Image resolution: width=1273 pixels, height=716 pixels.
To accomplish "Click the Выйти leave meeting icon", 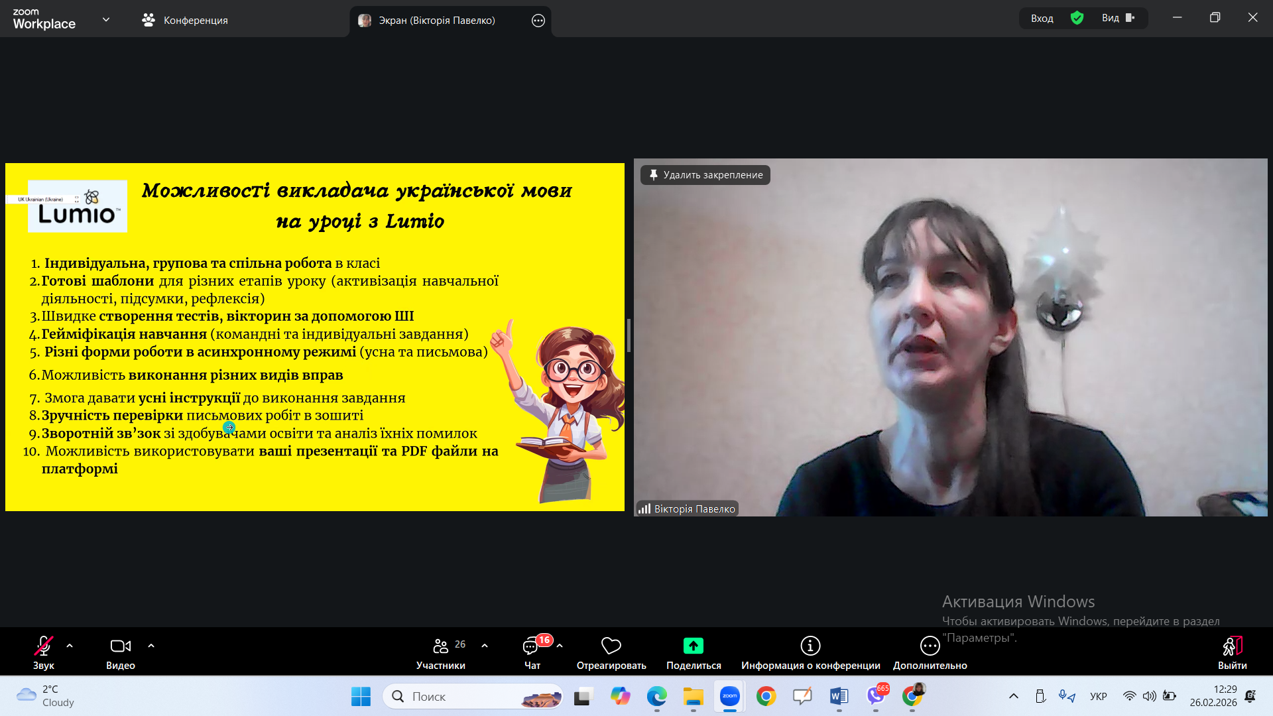I will pyautogui.click(x=1232, y=646).
